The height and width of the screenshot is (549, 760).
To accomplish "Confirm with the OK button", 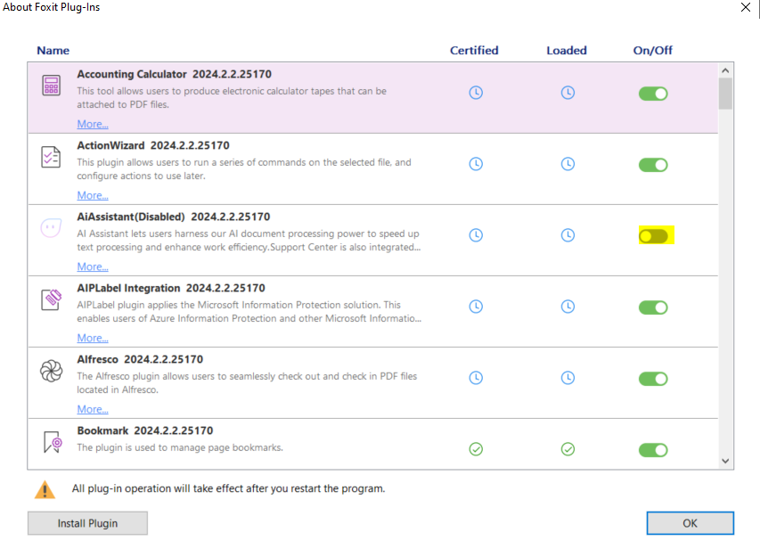I will (x=690, y=523).
